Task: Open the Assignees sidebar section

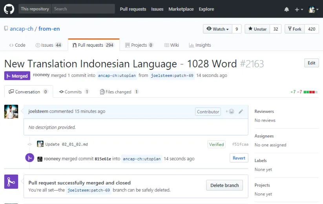Action: click(264, 136)
